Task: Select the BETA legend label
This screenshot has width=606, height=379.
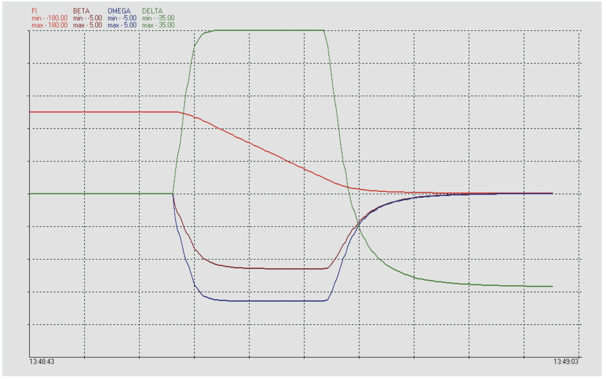Action: click(81, 11)
